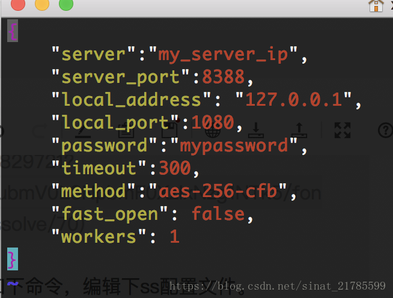
Task: Click the home folder icon in title bar
Action: [x=376, y=5]
